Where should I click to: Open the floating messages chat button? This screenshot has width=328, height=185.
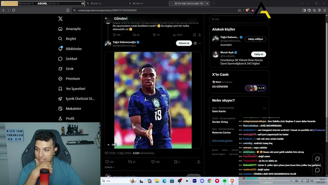click(x=317, y=170)
